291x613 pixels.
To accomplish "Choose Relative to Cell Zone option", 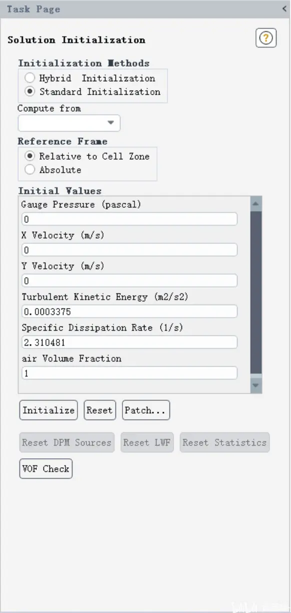I will 30,156.
